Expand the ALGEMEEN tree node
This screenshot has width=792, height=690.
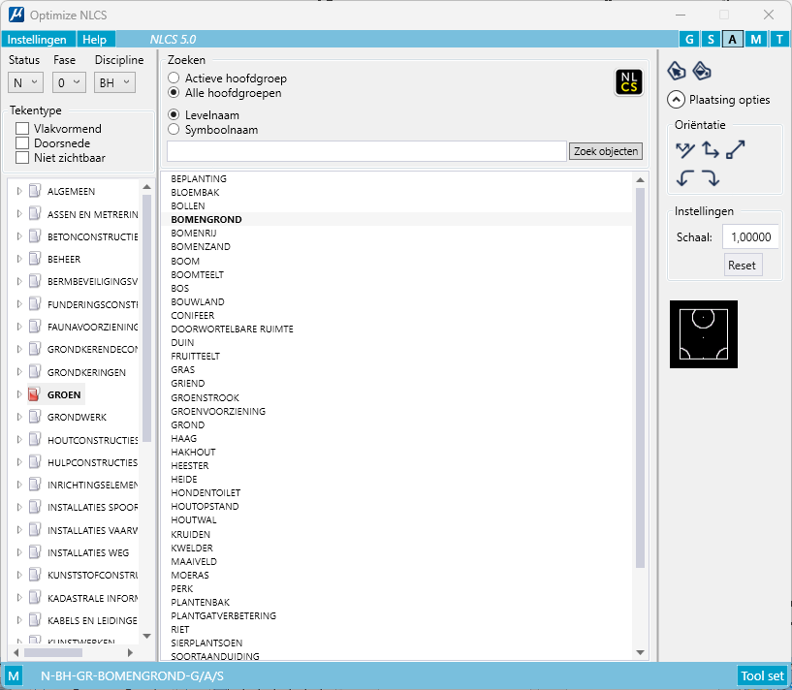(x=19, y=191)
